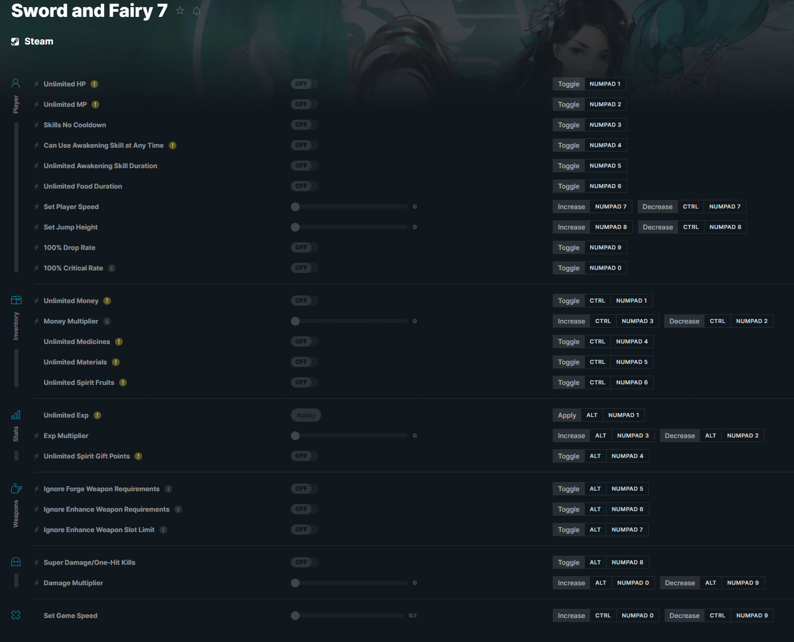Click info icon beside Ignore Forge Weapon Requirements
Image resolution: width=794 pixels, height=642 pixels.
click(169, 489)
